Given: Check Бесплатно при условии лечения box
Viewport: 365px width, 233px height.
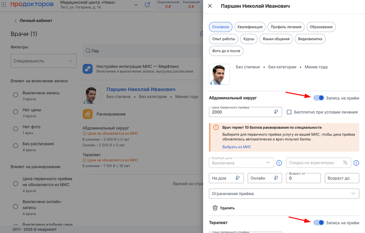Looking at the screenshot, I should click(289, 112).
